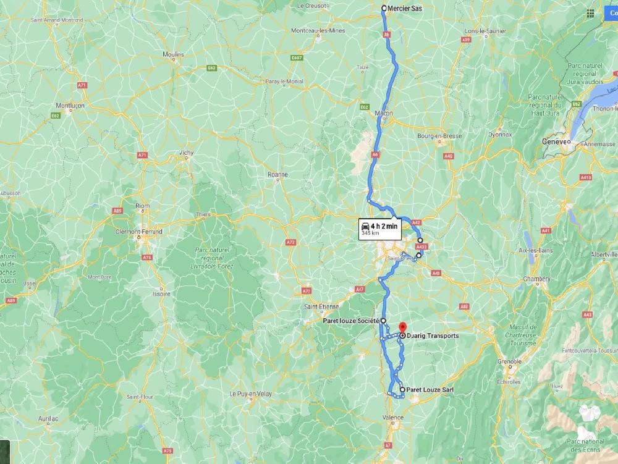
Task: Click the Parc naturel régional Livradois-Forez label
Action: (212, 258)
